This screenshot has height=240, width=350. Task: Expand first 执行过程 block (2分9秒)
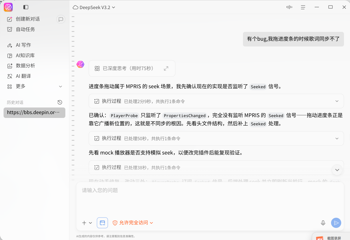click(216, 101)
